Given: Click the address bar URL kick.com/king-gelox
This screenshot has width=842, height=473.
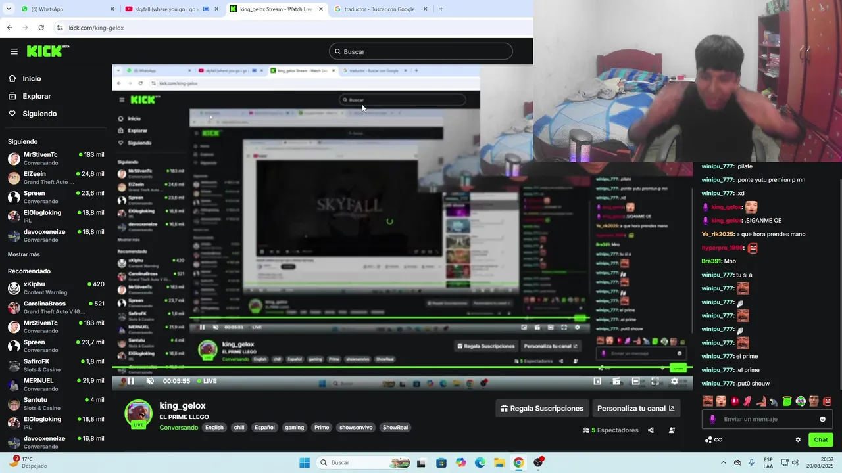Looking at the screenshot, I should pos(96,28).
